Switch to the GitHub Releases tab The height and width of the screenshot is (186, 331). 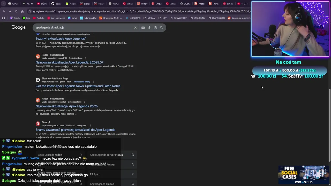(x=56, y=4)
